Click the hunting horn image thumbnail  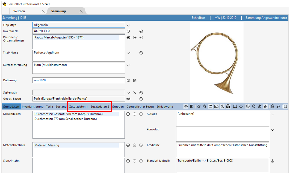[217, 62]
